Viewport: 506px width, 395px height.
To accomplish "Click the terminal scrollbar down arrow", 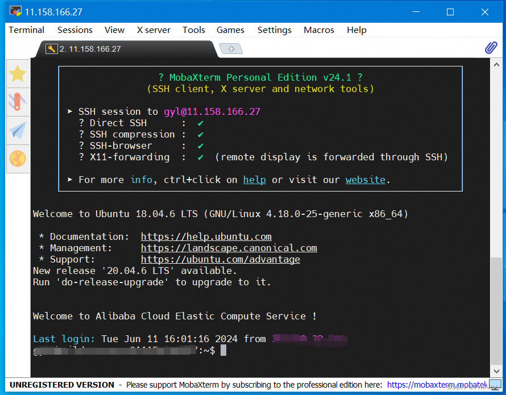I will 497,371.
